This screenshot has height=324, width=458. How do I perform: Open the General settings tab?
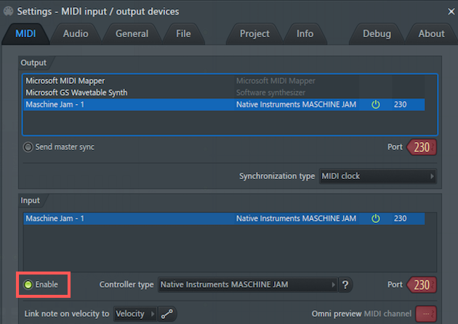point(132,33)
